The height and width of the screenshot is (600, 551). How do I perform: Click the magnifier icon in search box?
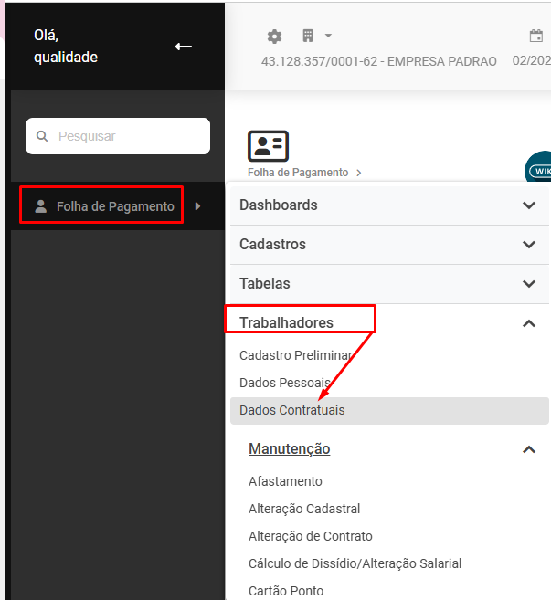tap(42, 136)
